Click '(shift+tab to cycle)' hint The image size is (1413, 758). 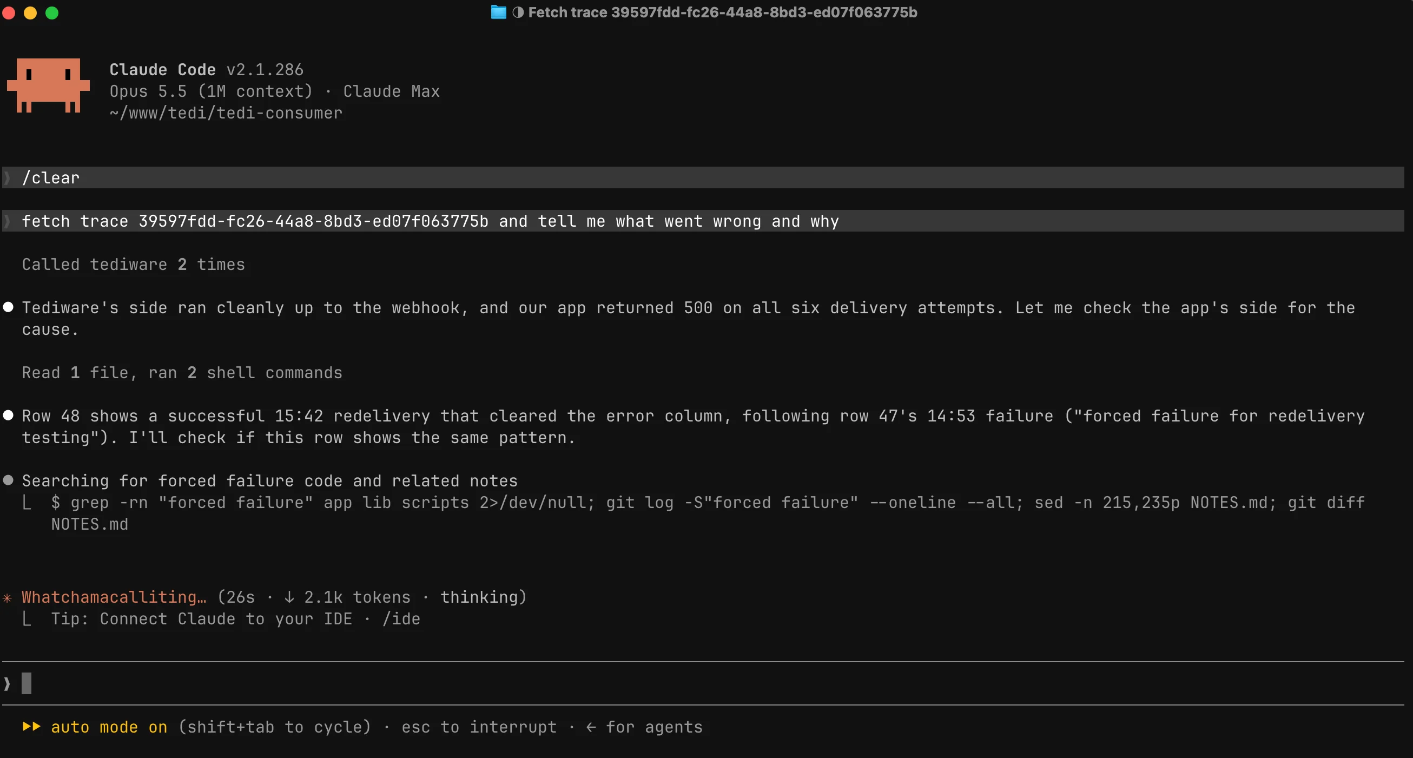(x=274, y=727)
